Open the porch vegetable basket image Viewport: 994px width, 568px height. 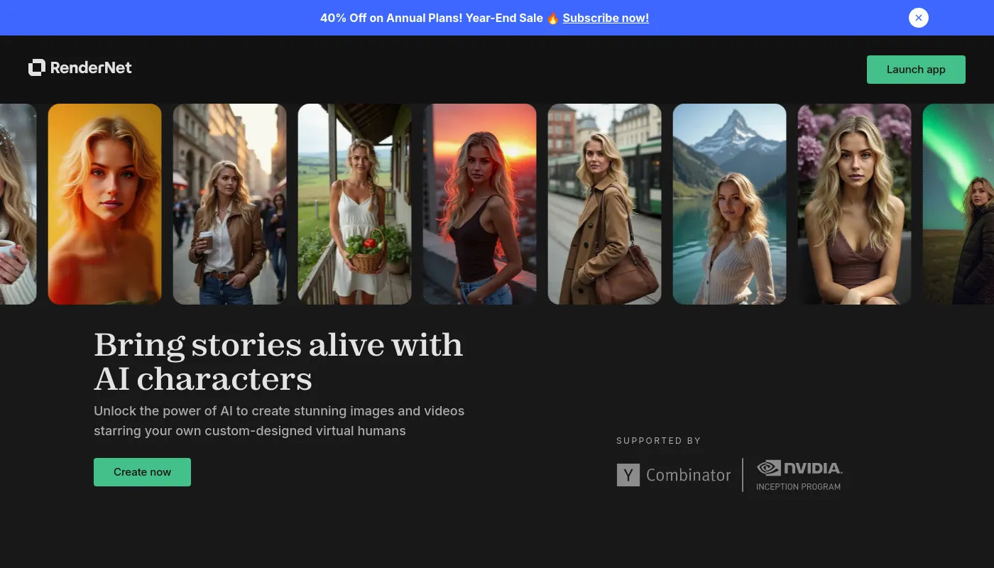pyautogui.click(x=354, y=204)
